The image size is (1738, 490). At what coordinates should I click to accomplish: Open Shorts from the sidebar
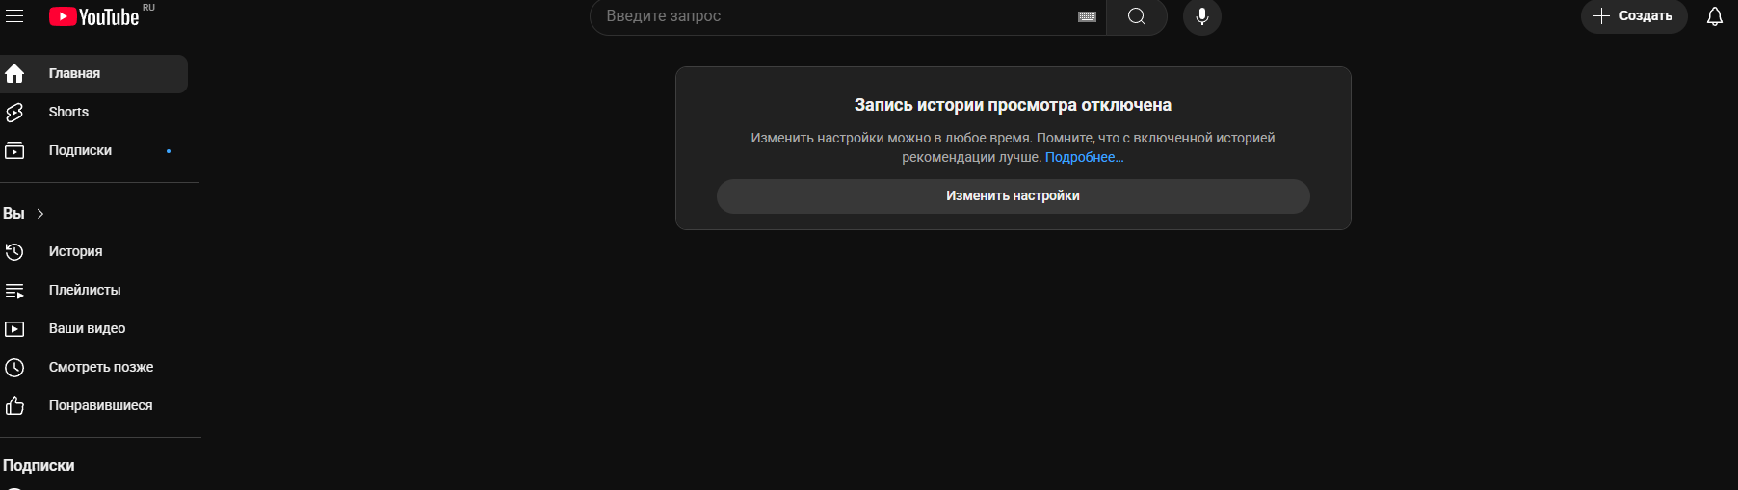(93, 113)
